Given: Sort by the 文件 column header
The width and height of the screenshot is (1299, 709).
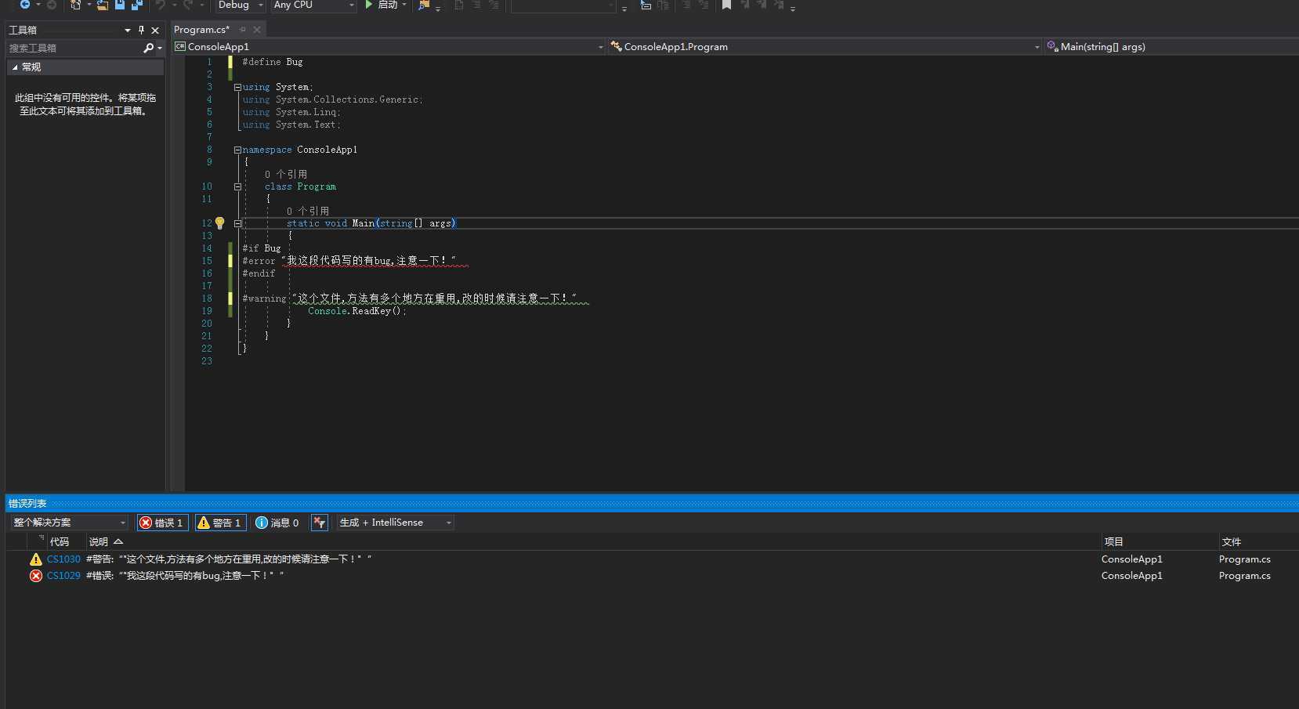Looking at the screenshot, I should (1231, 542).
